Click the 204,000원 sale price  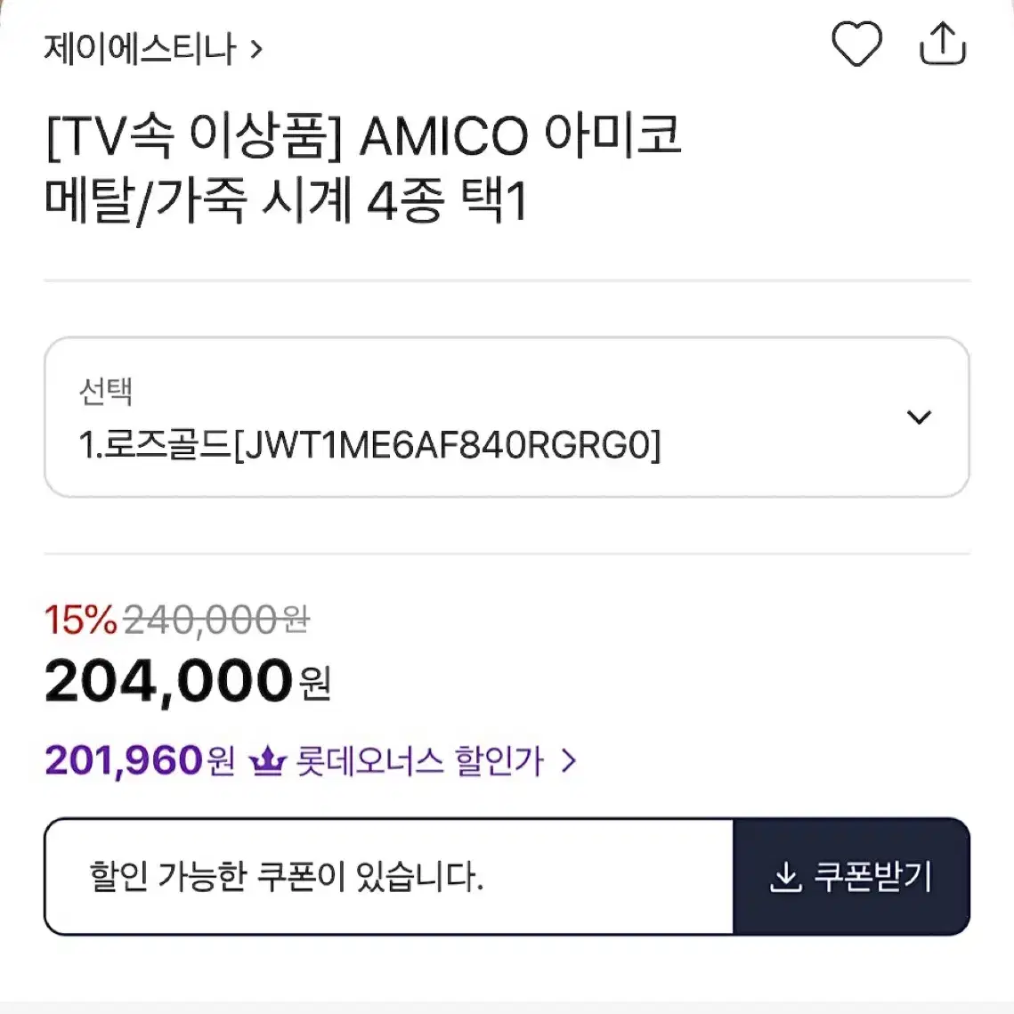[x=188, y=681]
